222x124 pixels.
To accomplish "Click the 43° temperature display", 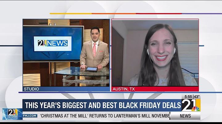I will pyautogui.click(x=197, y=97).
